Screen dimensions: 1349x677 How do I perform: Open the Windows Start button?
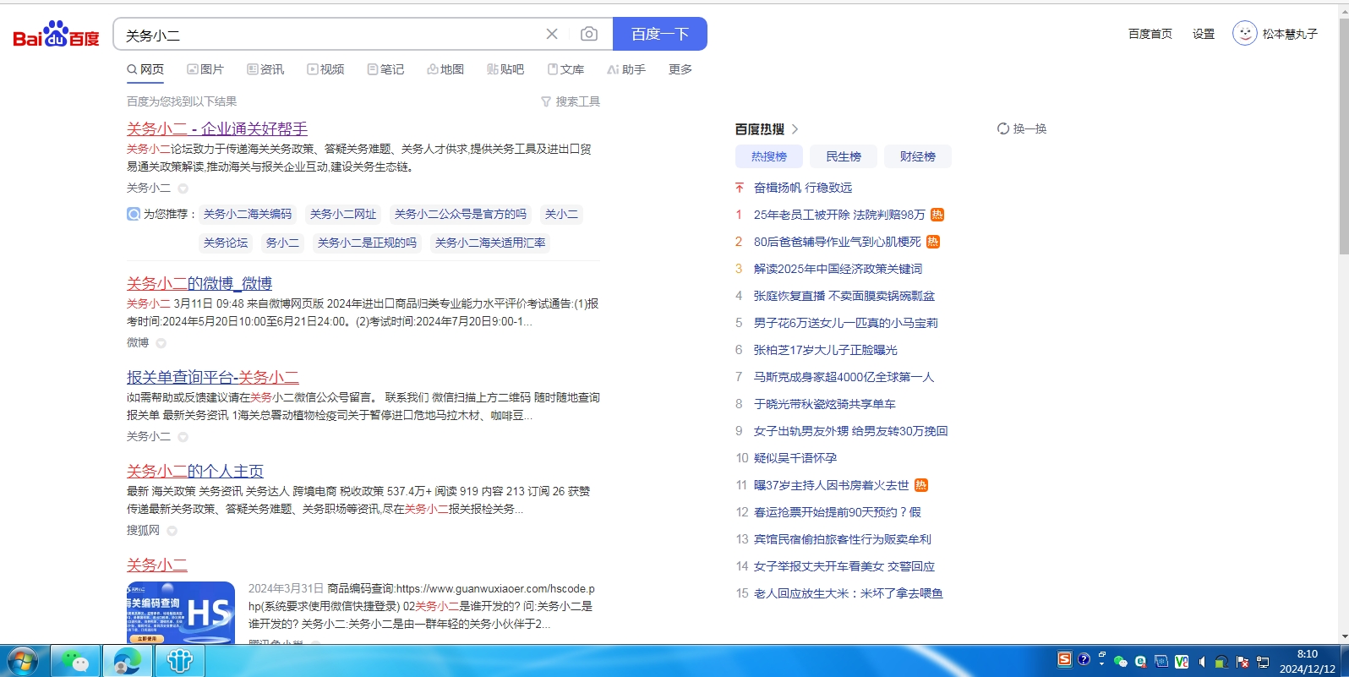point(23,661)
